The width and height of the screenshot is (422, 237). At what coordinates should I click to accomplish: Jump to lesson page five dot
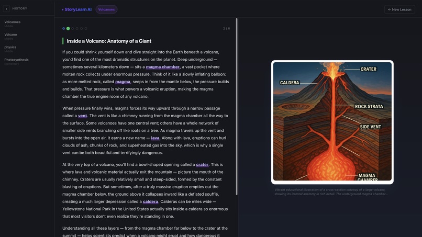[x=81, y=29]
